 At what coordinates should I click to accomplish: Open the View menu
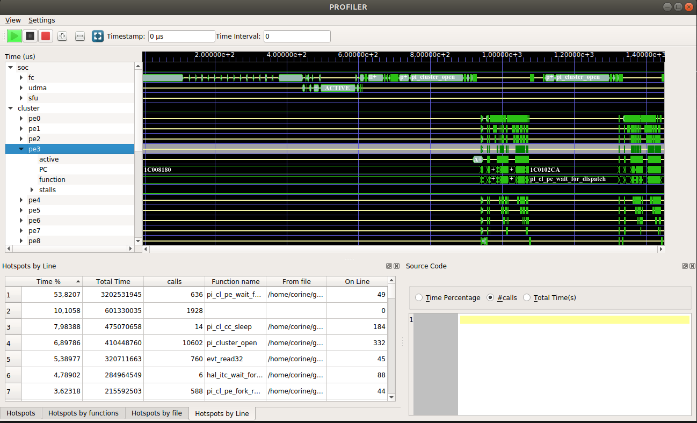[x=13, y=20]
